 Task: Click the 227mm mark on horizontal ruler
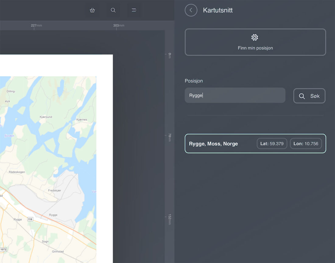pos(36,26)
